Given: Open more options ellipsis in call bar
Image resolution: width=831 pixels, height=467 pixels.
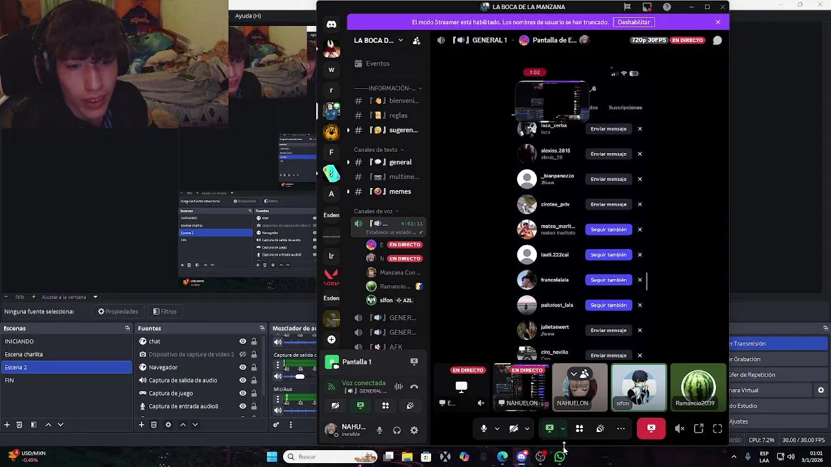Looking at the screenshot, I should 621,429.
